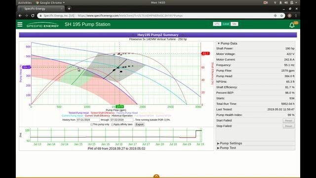This screenshot has height=178, width=316.
Task: Close the Specific Energy tab
Action: (x=61, y=9)
